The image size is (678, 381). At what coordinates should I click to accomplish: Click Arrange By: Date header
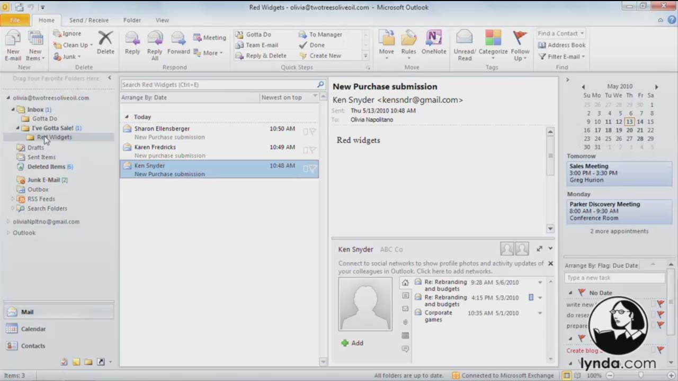coord(144,97)
